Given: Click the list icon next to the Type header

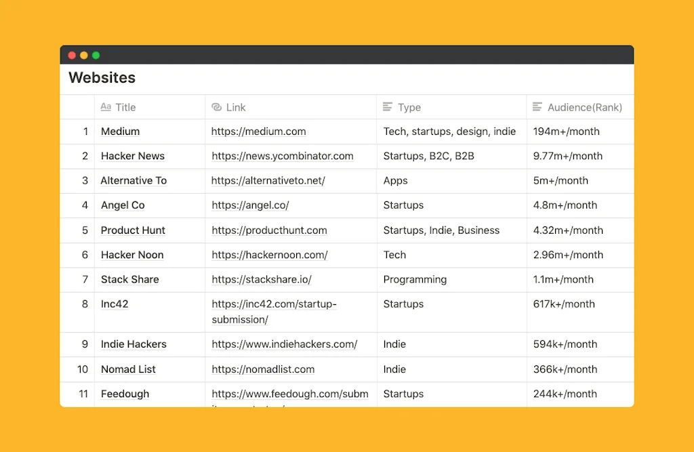Looking at the screenshot, I should [x=387, y=107].
